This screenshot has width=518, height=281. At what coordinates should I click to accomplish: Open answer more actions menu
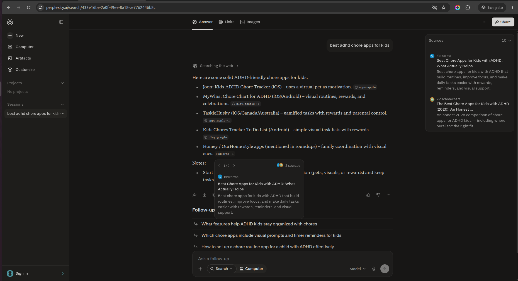pyautogui.click(x=388, y=195)
